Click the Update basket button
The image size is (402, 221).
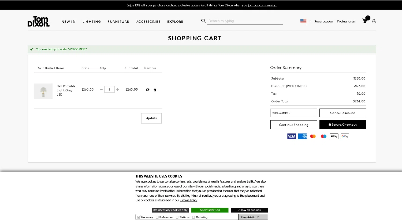[151, 118]
